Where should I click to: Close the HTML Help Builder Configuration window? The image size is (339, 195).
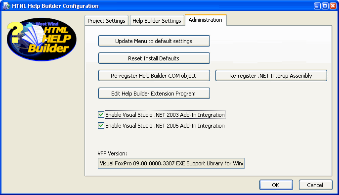coord(333,6)
